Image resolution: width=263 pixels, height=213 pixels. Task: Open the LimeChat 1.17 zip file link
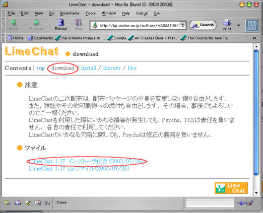[79, 168]
